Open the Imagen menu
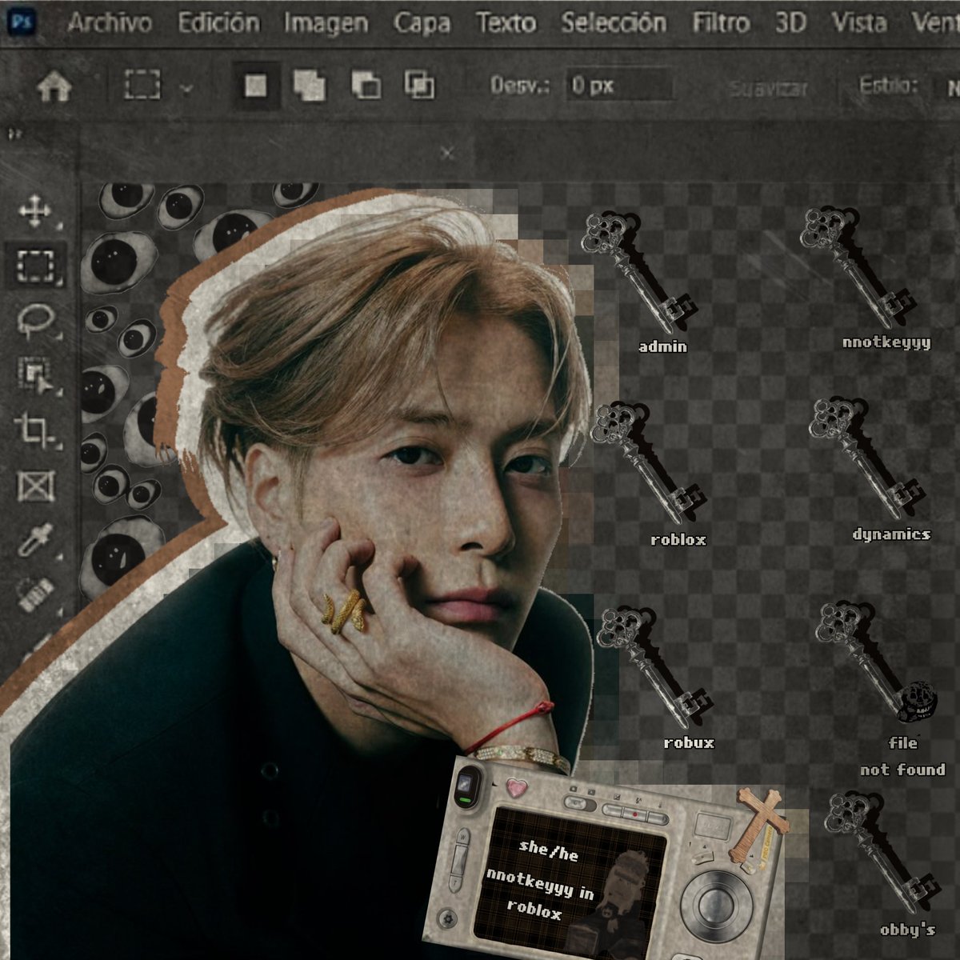Screen dimensions: 960x960 (326, 23)
